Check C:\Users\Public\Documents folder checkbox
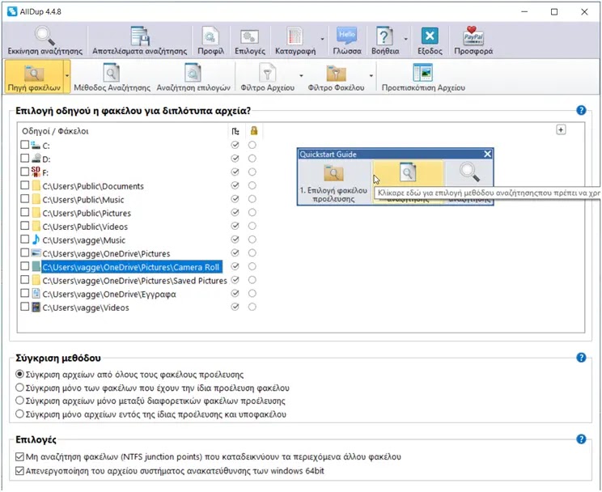Viewport: 602px width, 492px height. click(x=24, y=185)
